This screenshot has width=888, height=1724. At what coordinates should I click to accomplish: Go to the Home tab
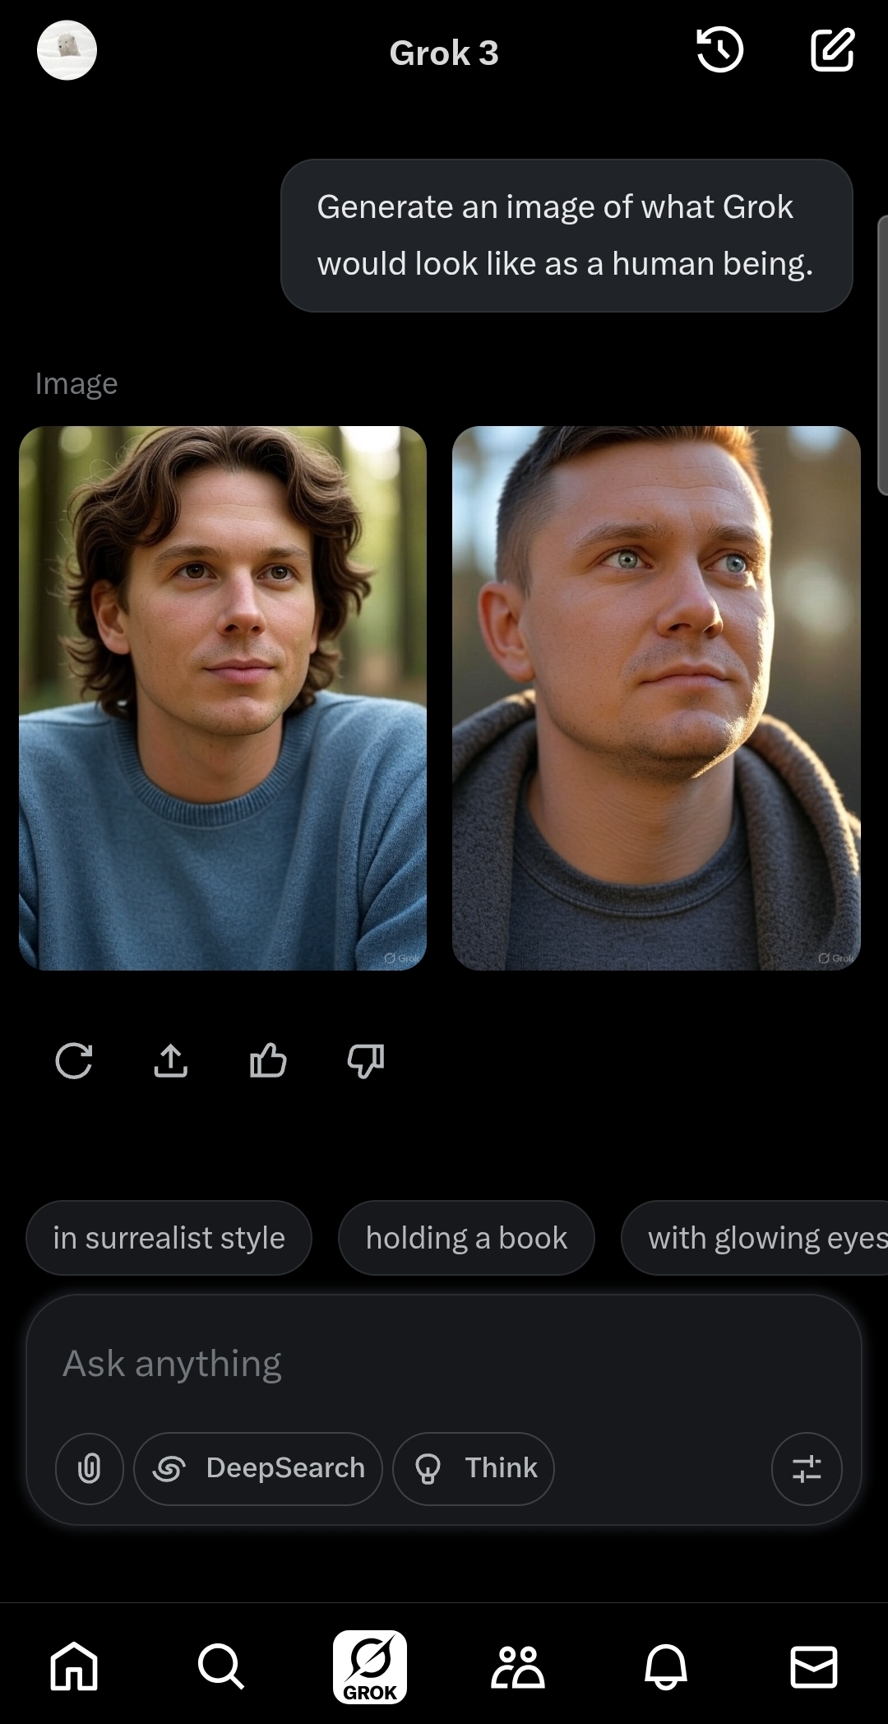(x=74, y=1666)
